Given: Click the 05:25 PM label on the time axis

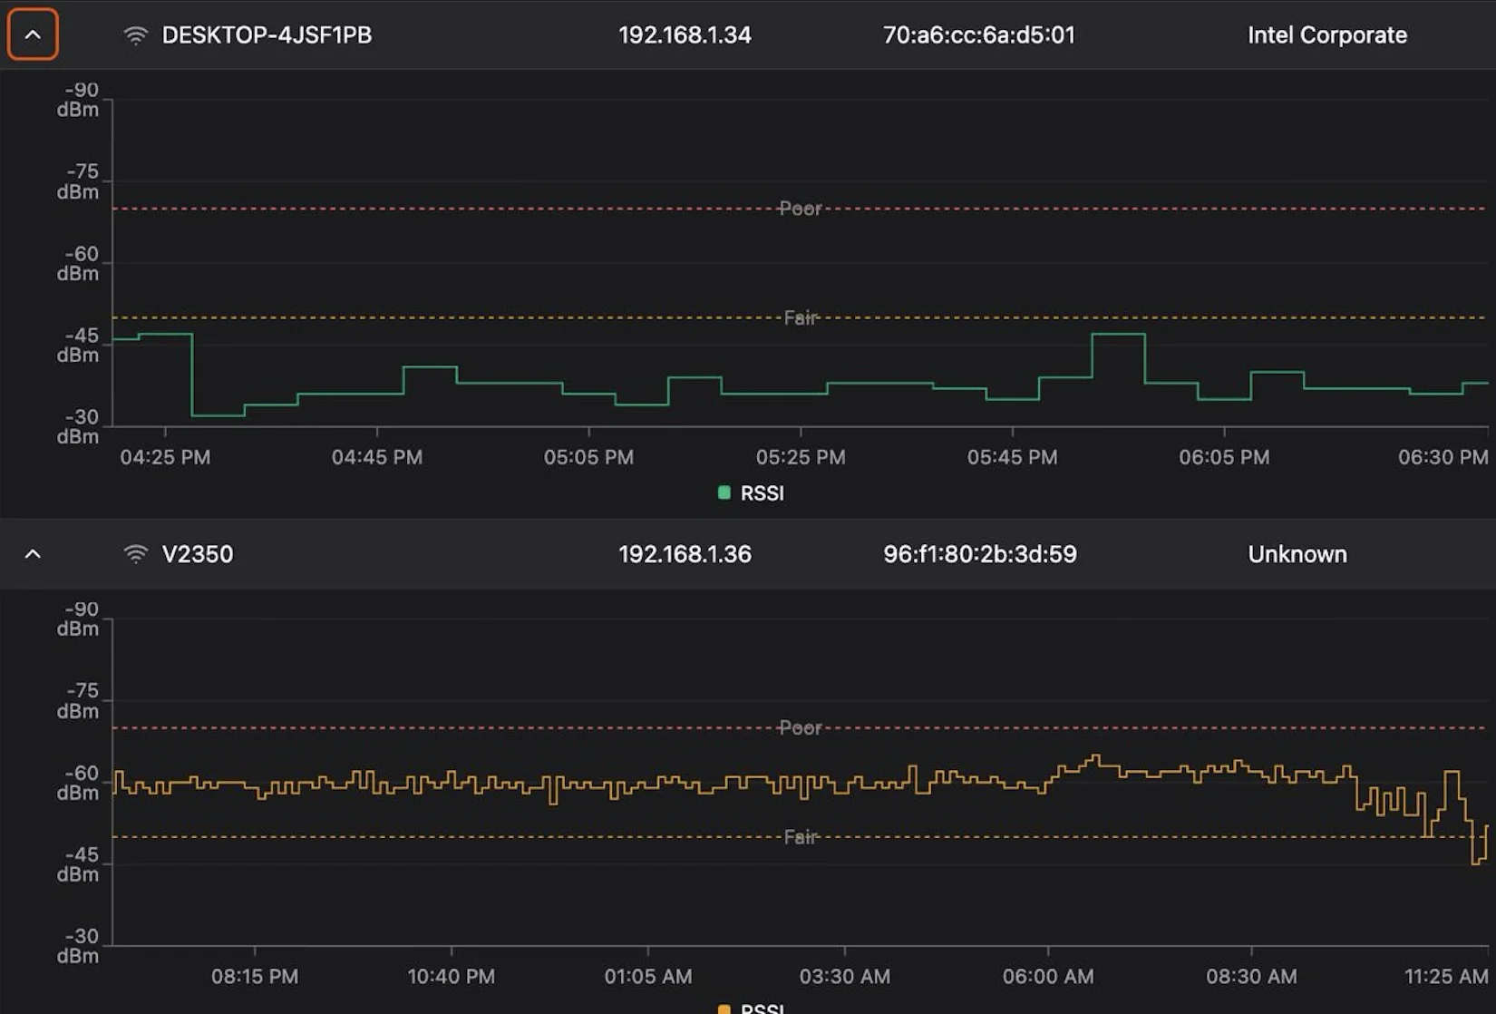Looking at the screenshot, I should (801, 457).
